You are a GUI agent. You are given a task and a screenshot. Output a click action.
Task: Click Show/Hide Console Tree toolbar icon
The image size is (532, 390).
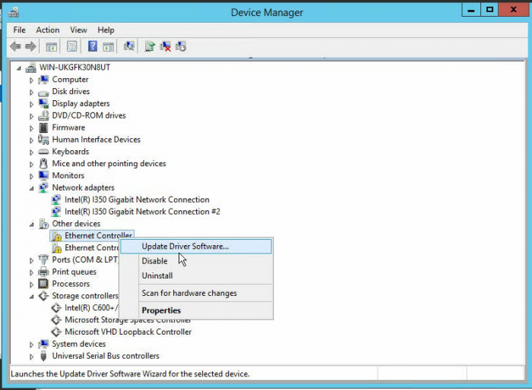[x=51, y=46]
